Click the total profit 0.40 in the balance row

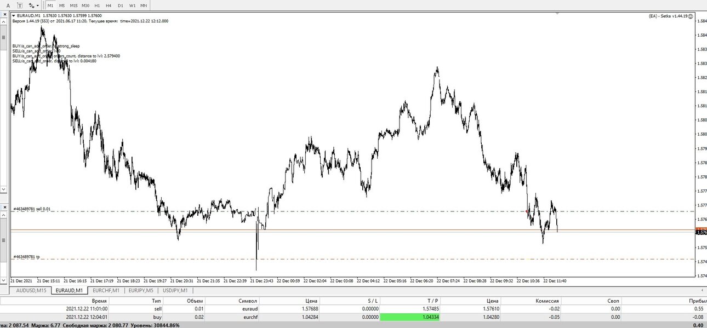pos(698,325)
